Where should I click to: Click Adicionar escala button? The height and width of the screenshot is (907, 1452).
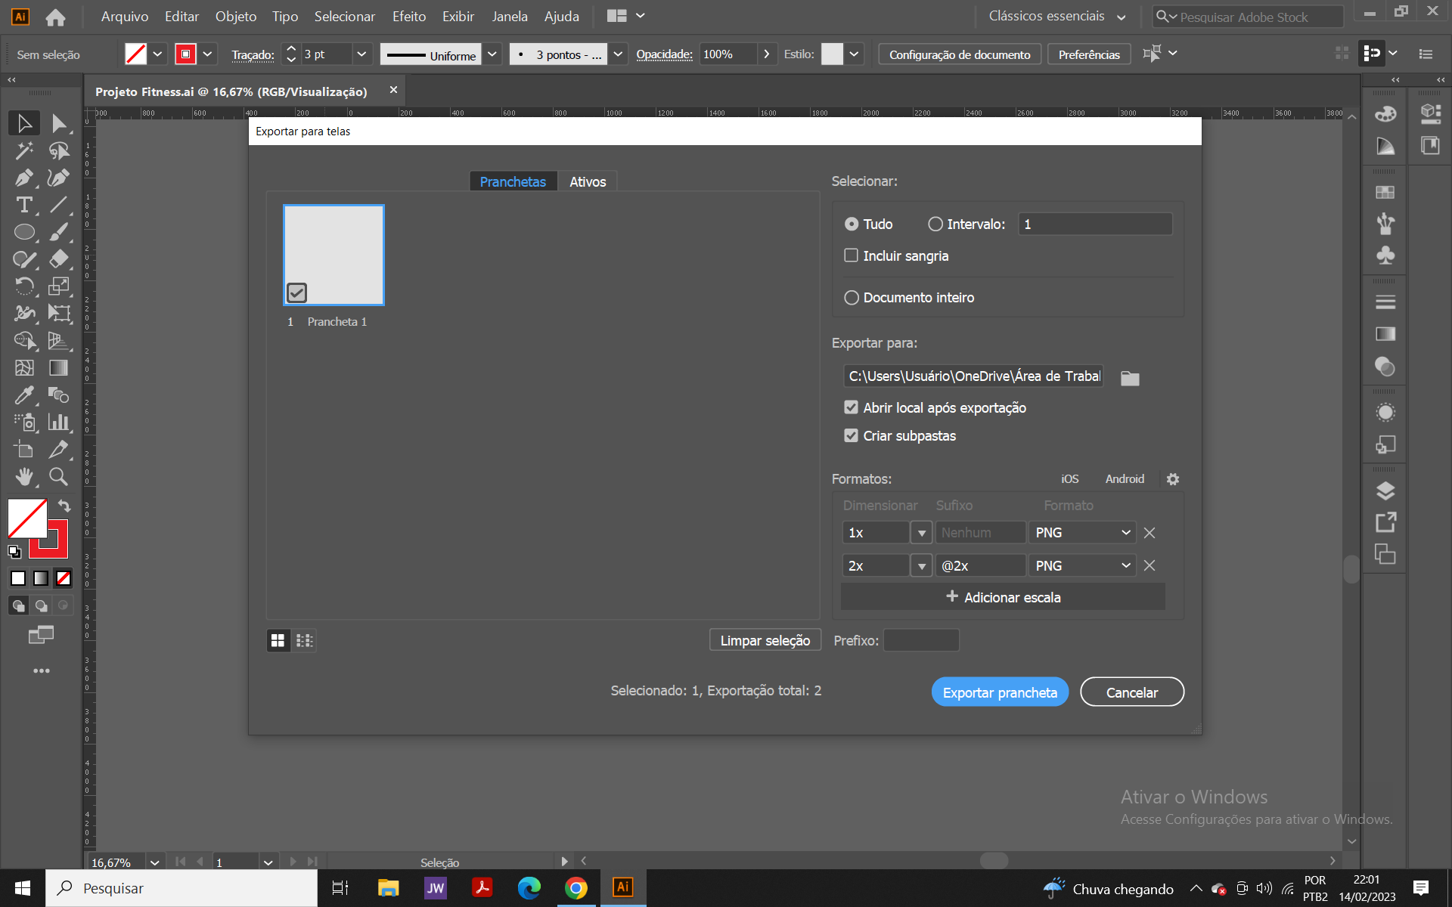[x=1004, y=597]
